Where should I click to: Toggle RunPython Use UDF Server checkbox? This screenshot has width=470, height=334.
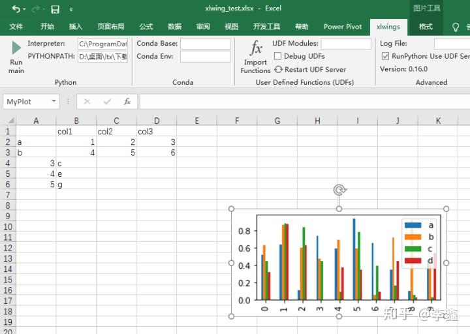tap(385, 56)
